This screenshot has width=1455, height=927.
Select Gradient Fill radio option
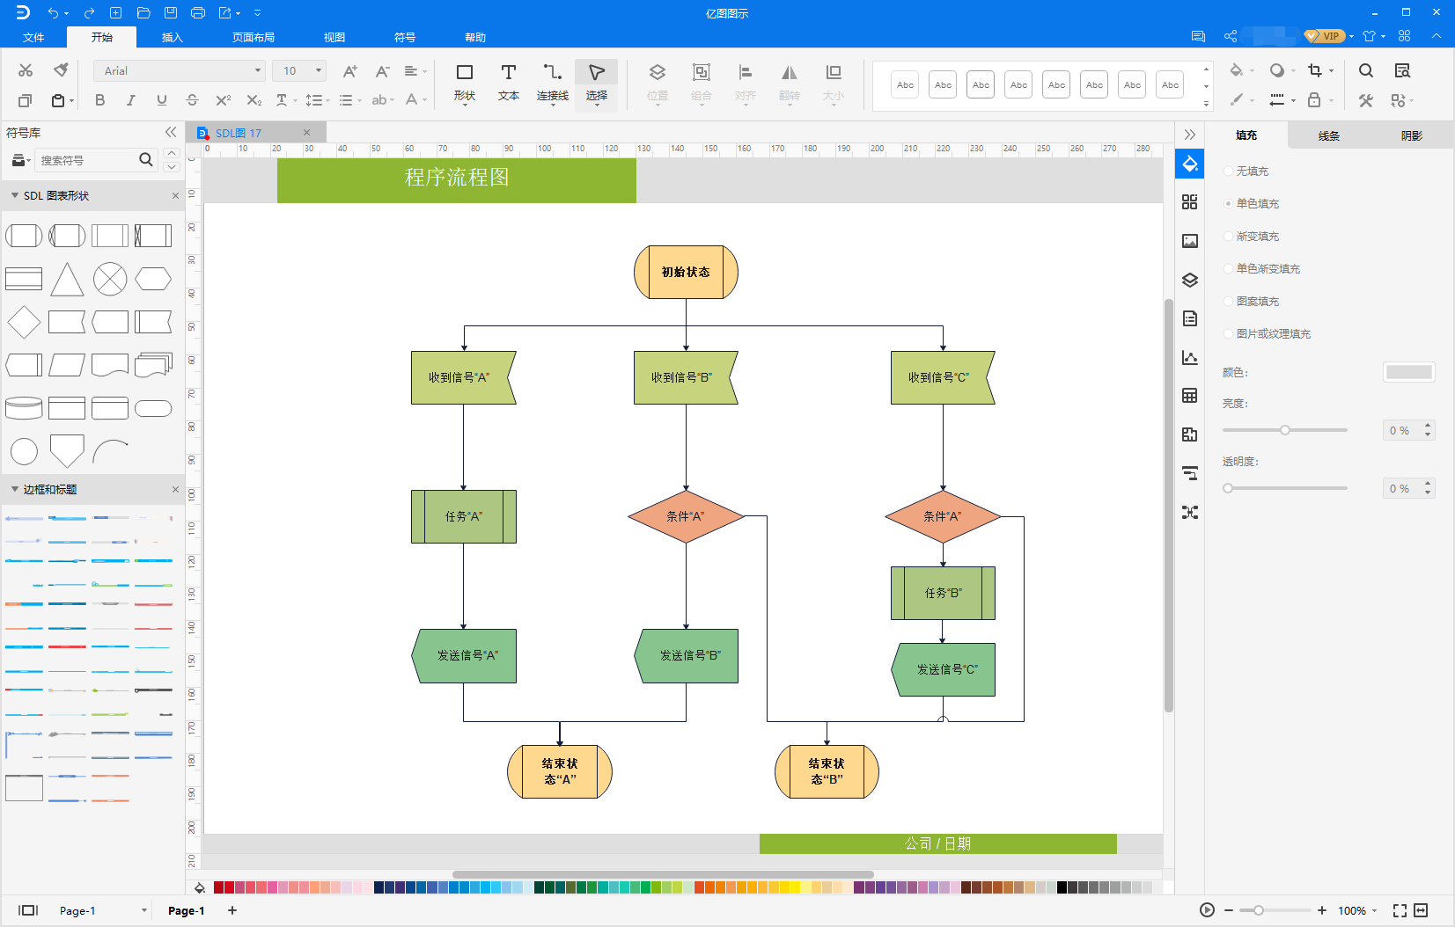pos(1228,236)
